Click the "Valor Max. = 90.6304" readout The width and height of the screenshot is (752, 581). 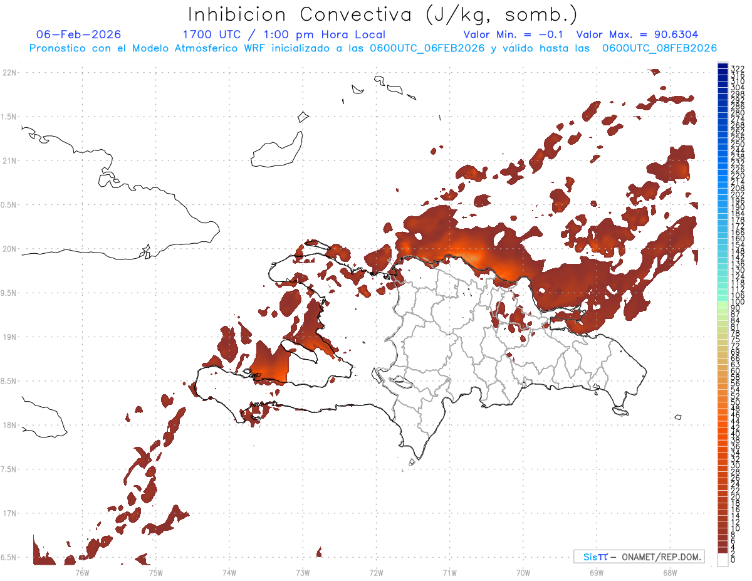point(637,34)
